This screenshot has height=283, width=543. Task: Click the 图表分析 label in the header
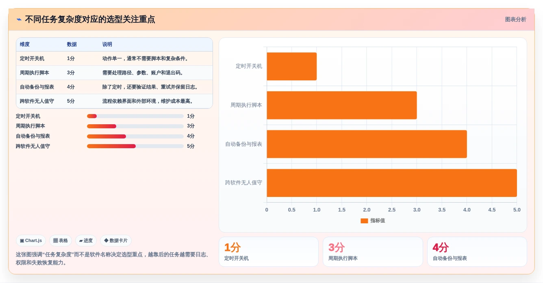[515, 19]
